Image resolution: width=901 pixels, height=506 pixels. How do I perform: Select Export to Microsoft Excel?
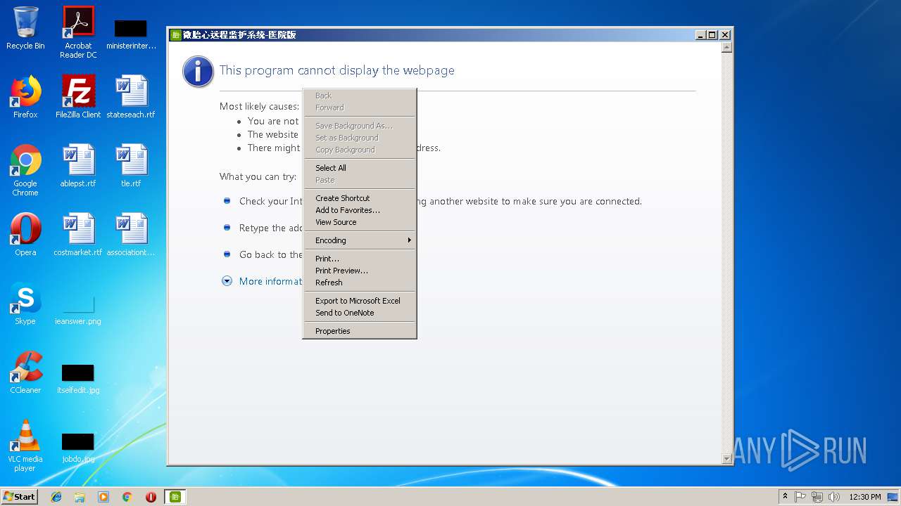coord(360,301)
